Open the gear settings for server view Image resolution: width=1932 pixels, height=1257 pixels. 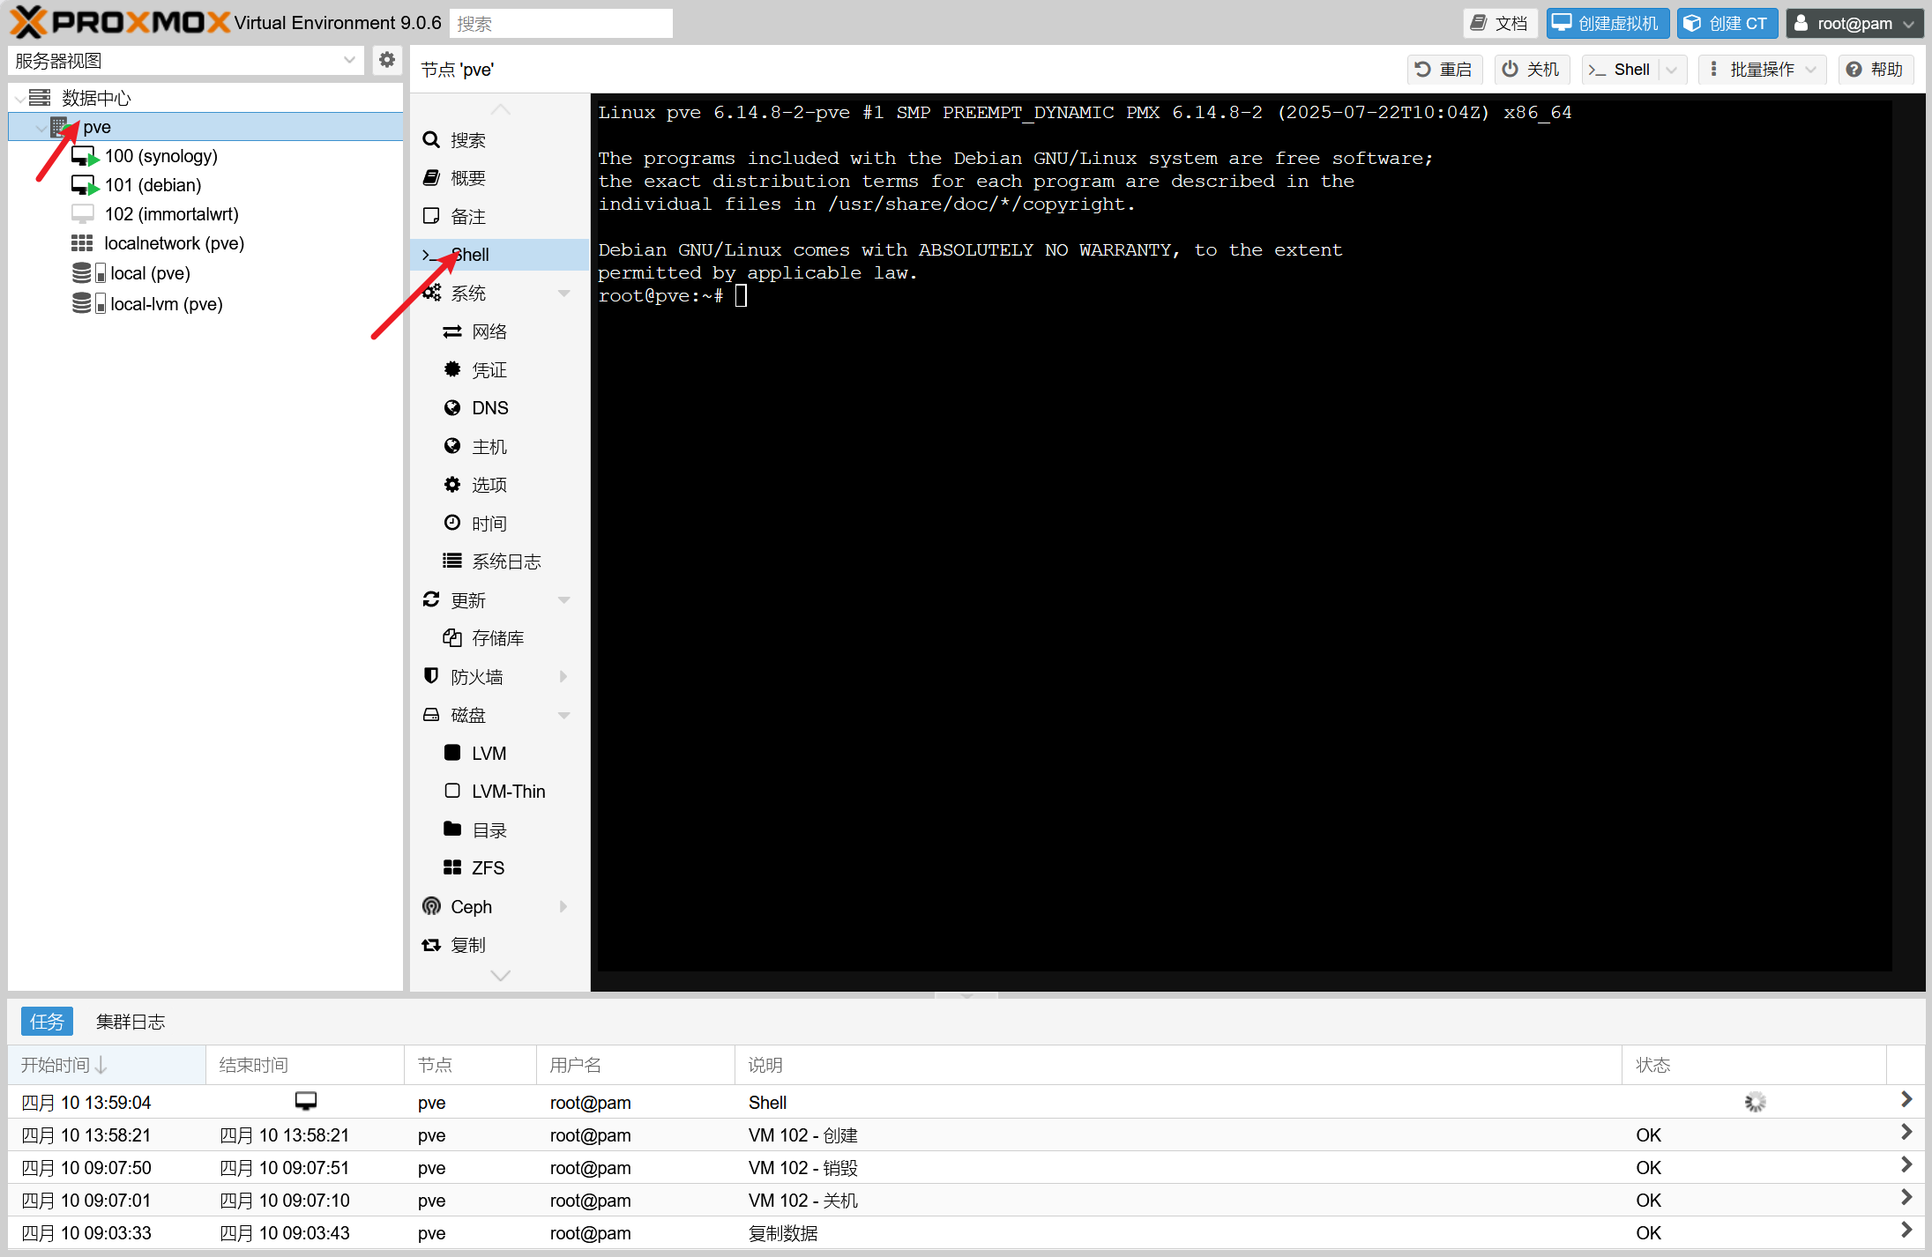click(386, 60)
